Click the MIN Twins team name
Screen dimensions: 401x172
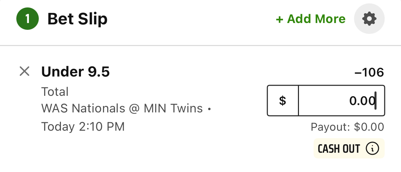tap(173, 109)
